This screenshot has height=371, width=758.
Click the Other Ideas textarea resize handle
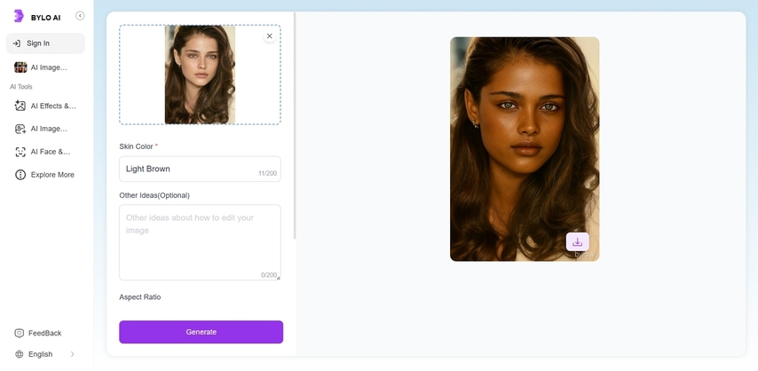pyautogui.click(x=278, y=278)
